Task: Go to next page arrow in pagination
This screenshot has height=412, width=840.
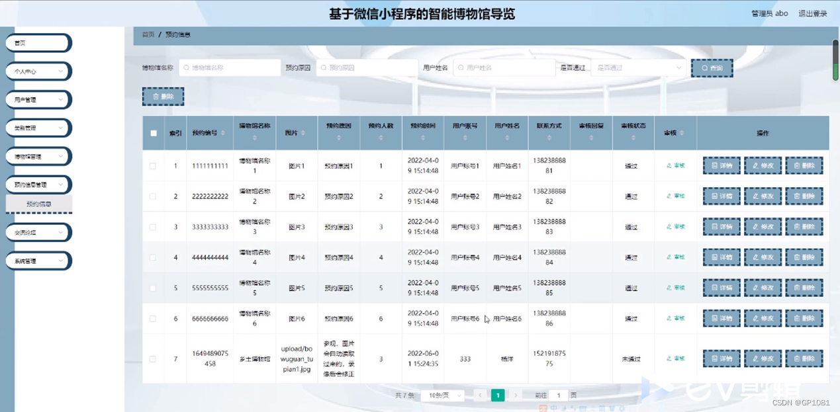Action: coord(516,395)
